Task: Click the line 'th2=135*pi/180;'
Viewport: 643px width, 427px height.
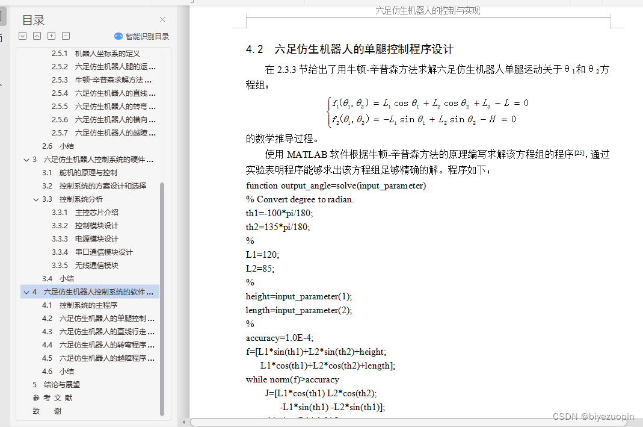Action: (x=278, y=227)
